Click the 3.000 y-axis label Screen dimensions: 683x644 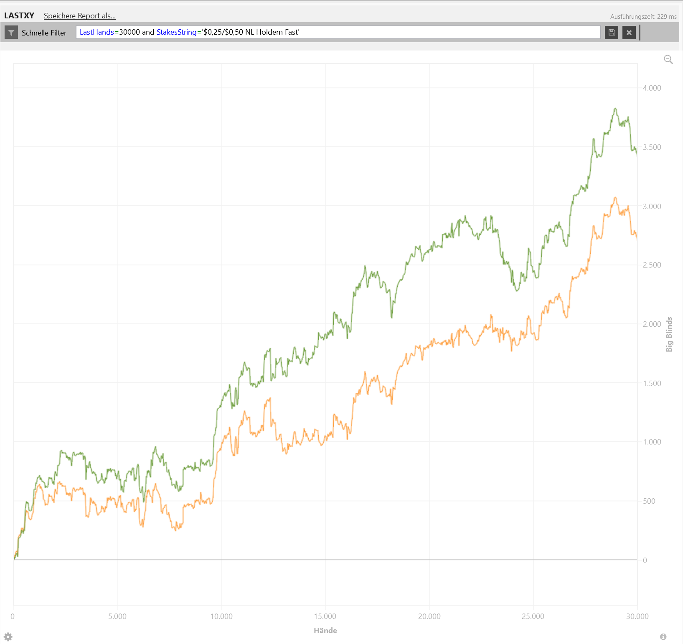652,207
